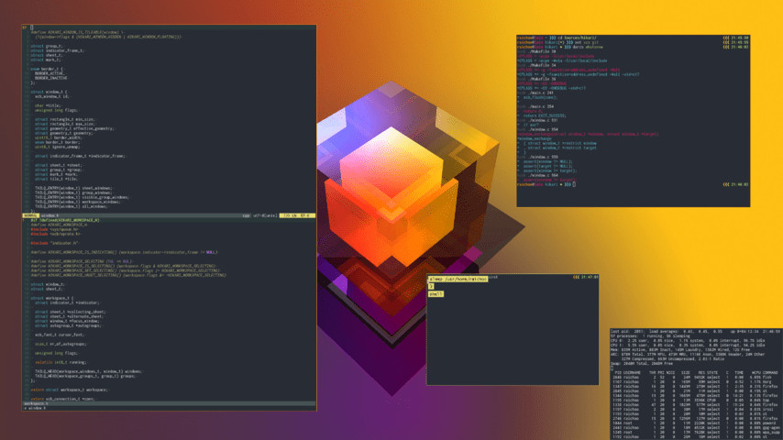The height and width of the screenshot is (440, 783).
Task: Click the NORMAL mode indicator in Vim
Action: (30, 215)
